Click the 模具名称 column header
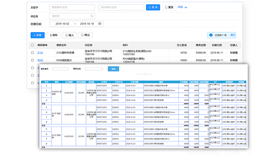 pos(61,45)
